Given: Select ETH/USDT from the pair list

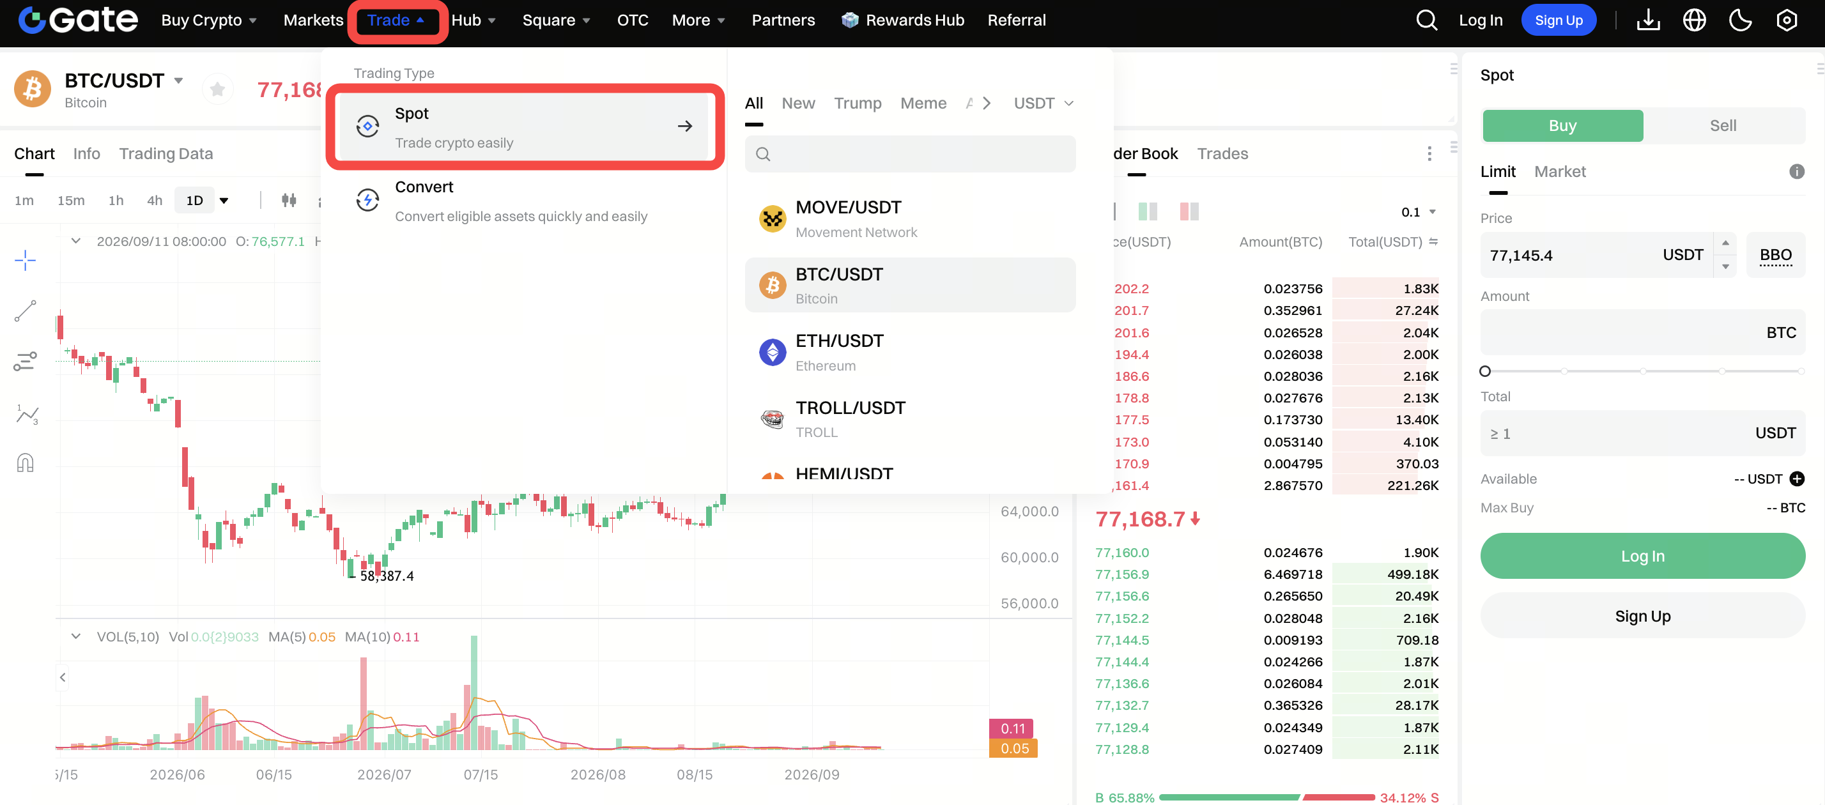Looking at the screenshot, I should pyautogui.click(x=910, y=352).
